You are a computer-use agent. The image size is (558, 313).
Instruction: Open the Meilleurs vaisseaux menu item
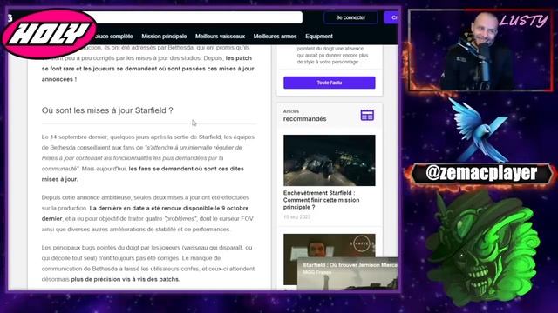[x=220, y=37]
